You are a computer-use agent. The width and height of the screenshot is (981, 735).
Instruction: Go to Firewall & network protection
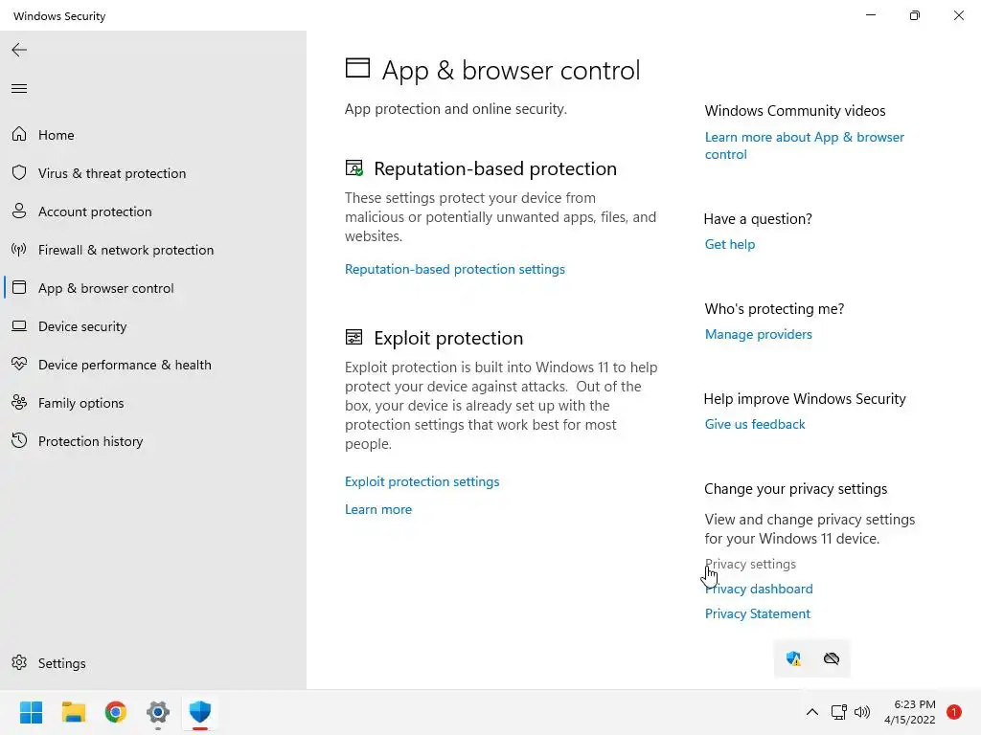click(x=125, y=250)
